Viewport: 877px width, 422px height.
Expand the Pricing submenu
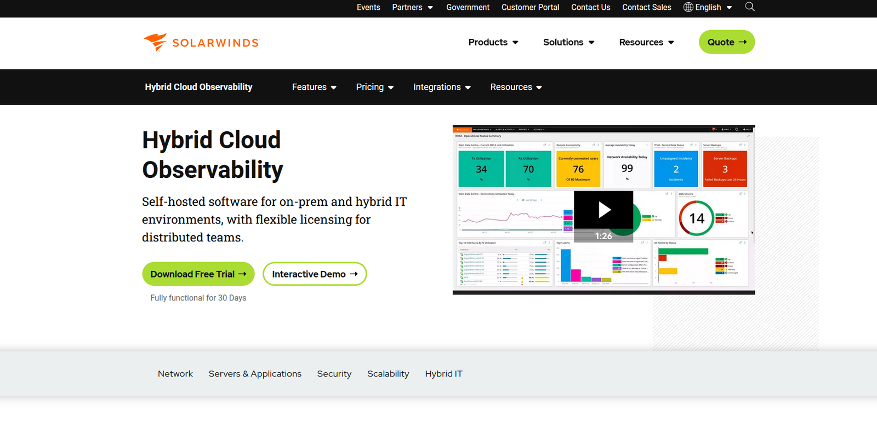coord(375,87)
